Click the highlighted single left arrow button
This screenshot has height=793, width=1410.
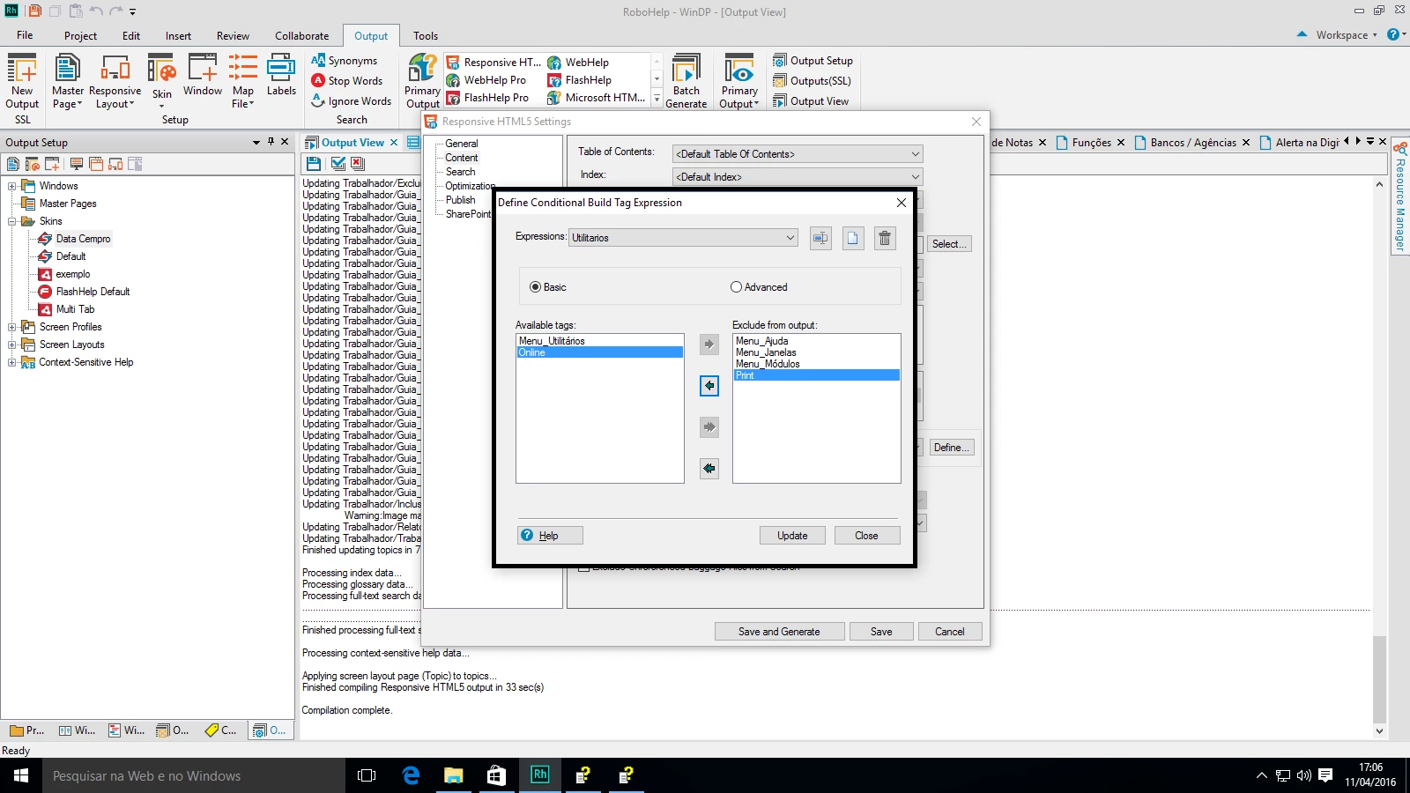tap(709, 386)
